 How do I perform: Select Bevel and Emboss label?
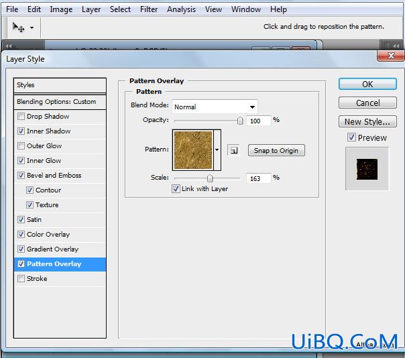[54, 176]
